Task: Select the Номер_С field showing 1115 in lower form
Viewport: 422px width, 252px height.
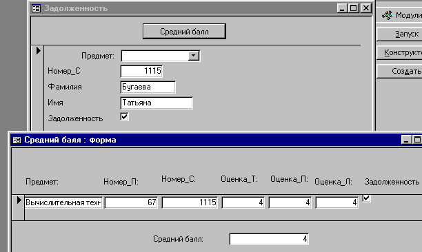Action: (x=190, y=202)
